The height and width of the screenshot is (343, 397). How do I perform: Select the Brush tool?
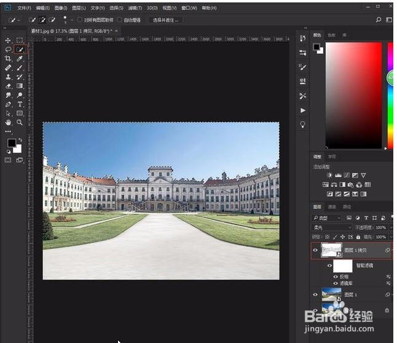(20, 68)
